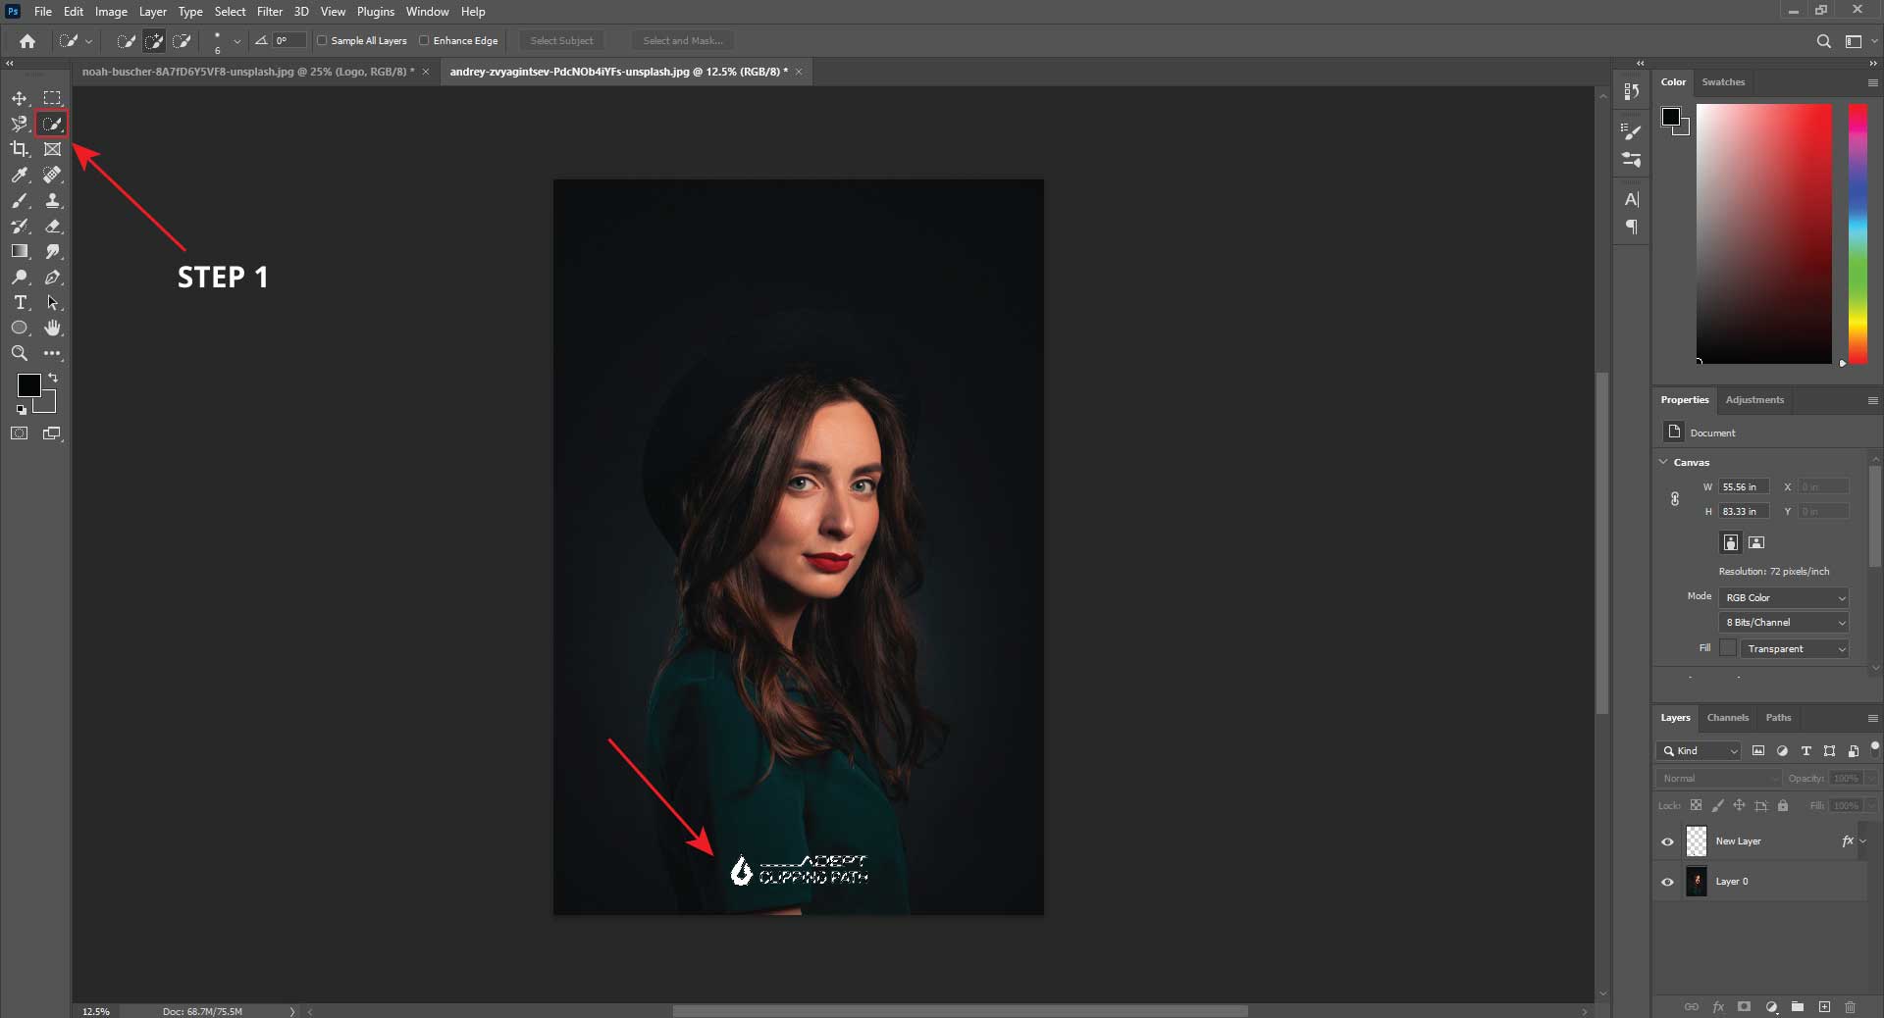Screen dimensions: 1884x1018
Task: Hide Layer 0 visibility eye
Action: (1667, 882)
